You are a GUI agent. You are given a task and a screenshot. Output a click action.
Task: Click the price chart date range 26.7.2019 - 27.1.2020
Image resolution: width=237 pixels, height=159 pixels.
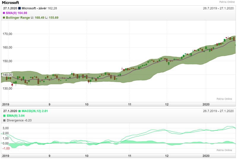[x=218, y=8]
